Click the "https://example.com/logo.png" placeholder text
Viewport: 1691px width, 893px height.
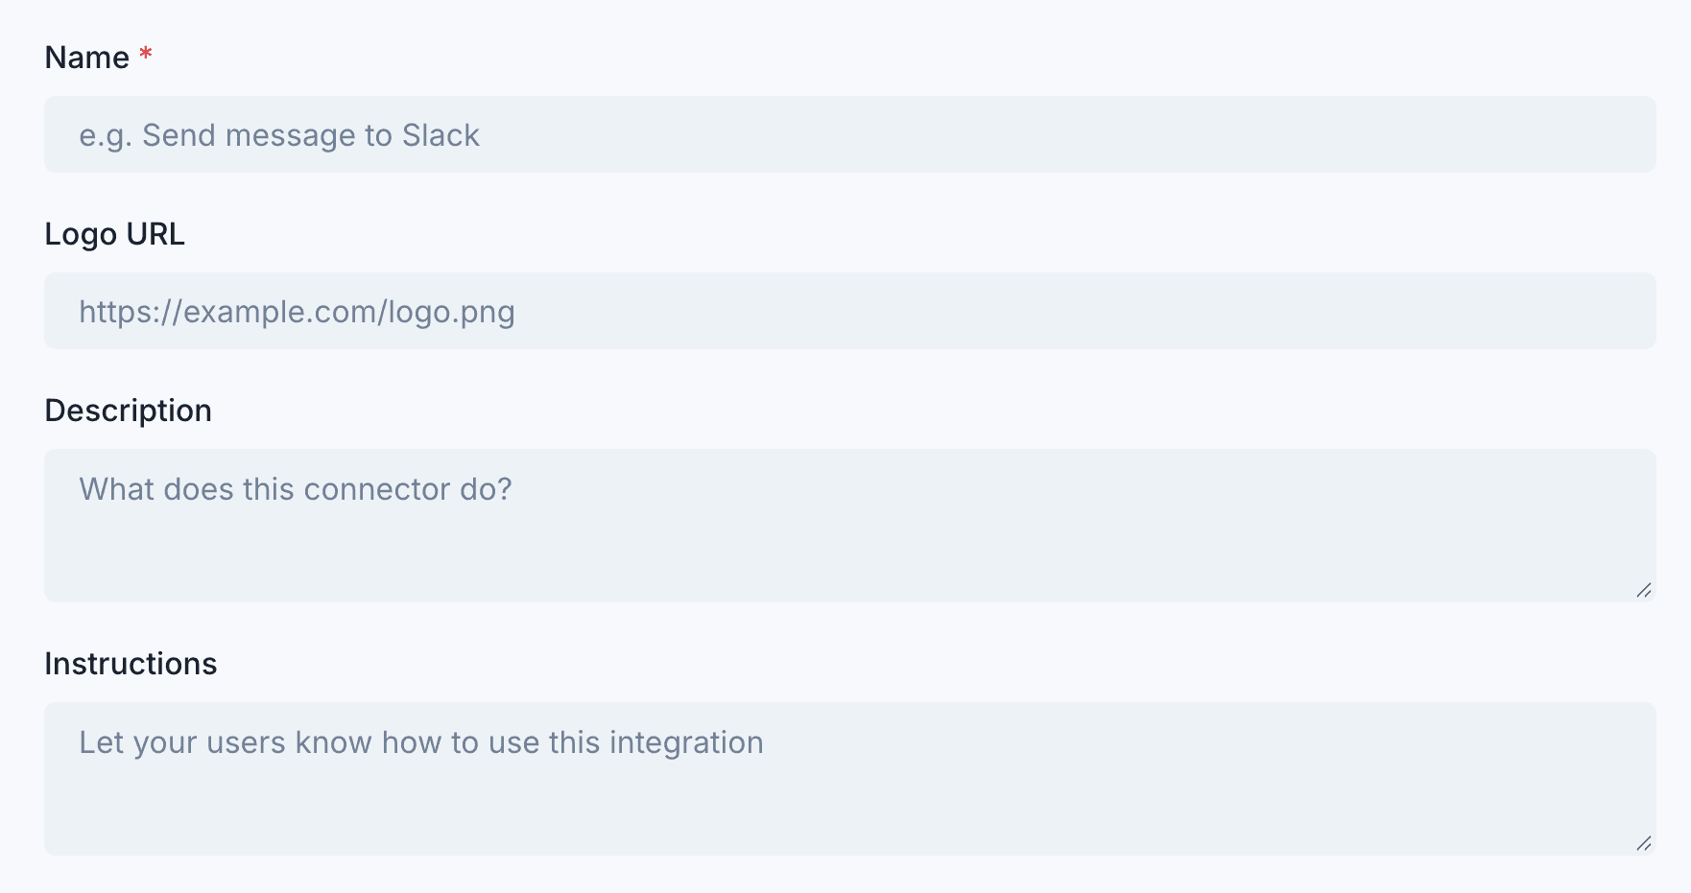pos(297,312)
